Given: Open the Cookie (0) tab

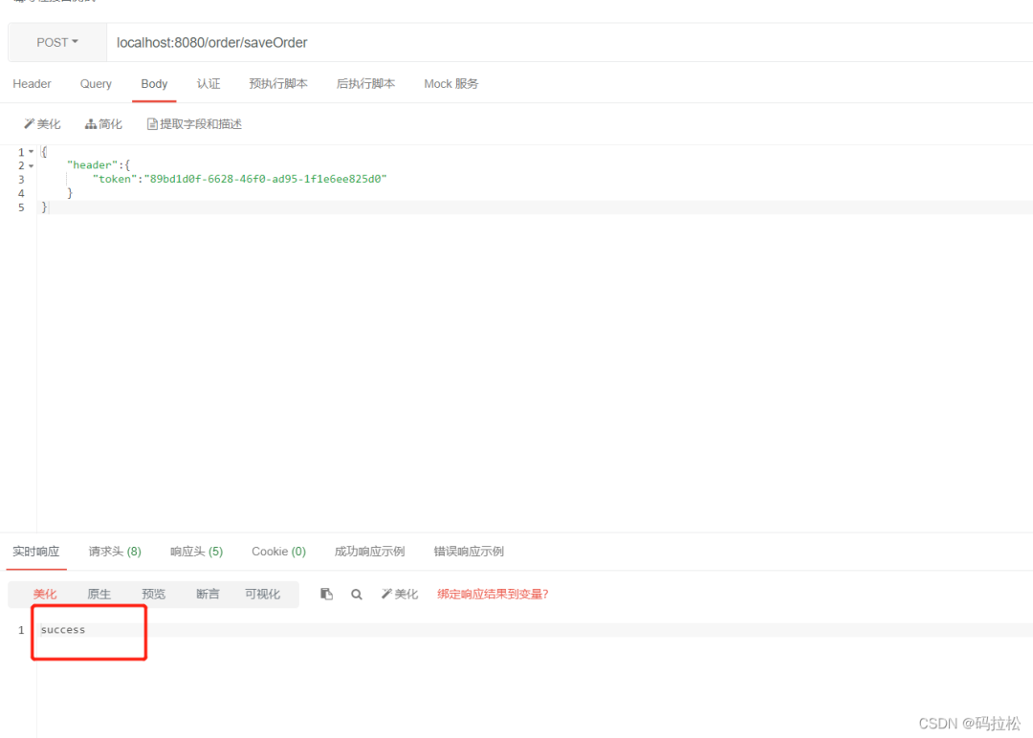Looking at the screenshot, I should pos(278,551).
